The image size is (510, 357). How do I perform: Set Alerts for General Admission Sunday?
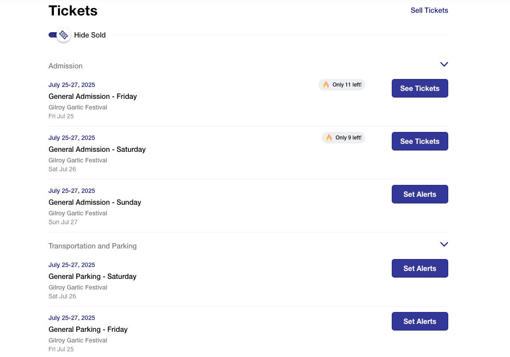coord(420,194)
